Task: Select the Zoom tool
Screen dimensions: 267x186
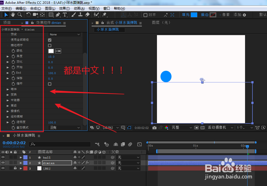Action: 19,15
